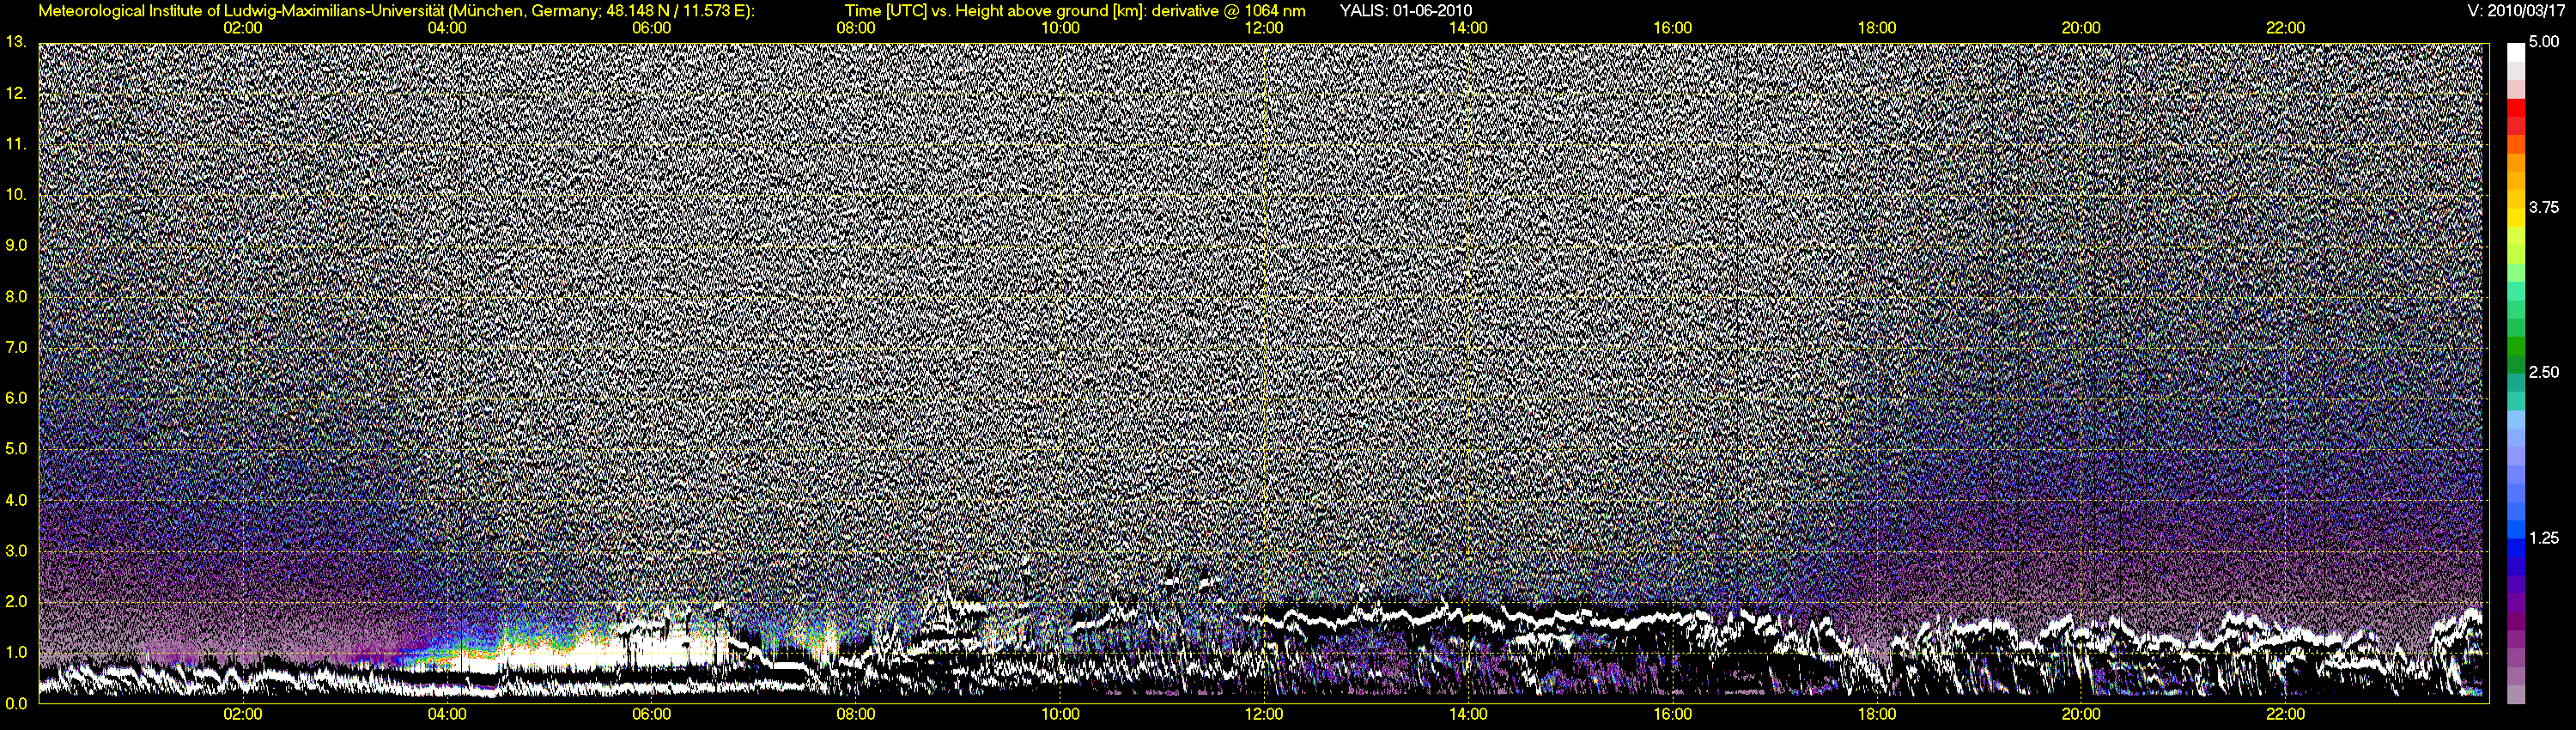The width and height of the screenshot is (2576, 730).
Task: Click the 1.0 height axis label
Action: (16, 653)
